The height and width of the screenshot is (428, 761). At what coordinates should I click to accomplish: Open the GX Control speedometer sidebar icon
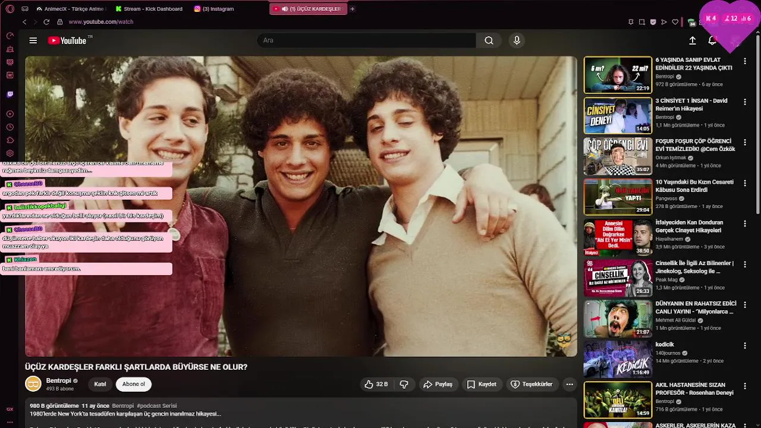(10, 36)
